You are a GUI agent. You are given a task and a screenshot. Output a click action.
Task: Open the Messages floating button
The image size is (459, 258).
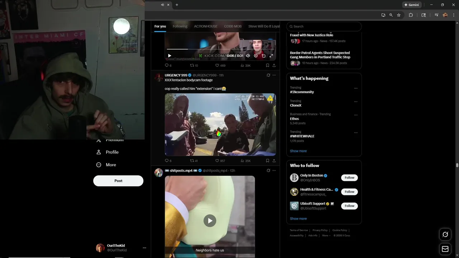pos(445,249)
